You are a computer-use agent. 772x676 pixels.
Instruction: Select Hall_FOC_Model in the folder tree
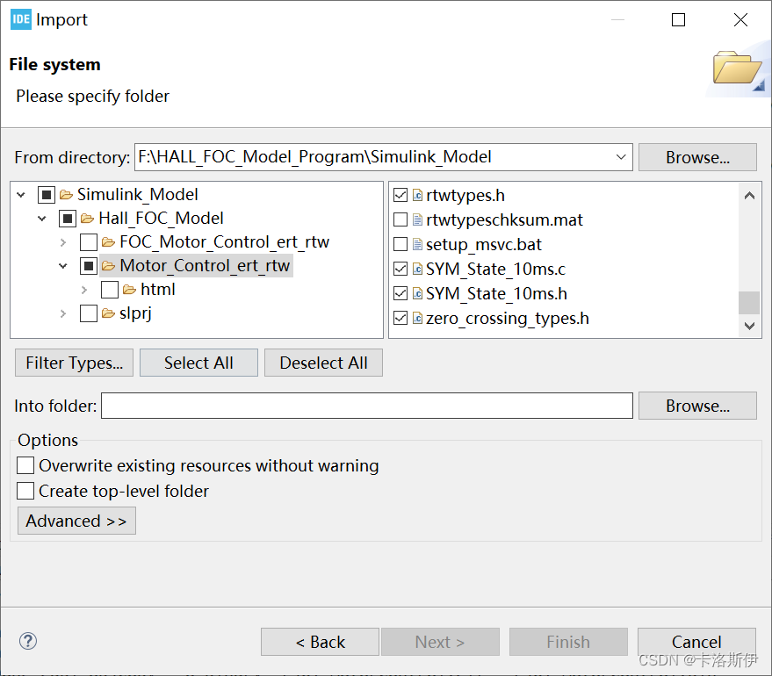161,219
